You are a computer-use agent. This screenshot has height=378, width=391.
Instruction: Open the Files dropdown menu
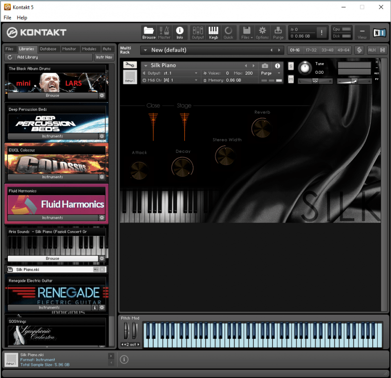(247, 32)
